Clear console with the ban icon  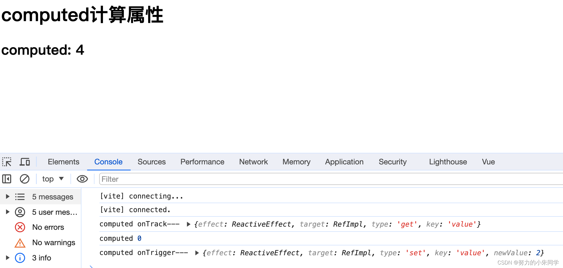coord(25,179)
